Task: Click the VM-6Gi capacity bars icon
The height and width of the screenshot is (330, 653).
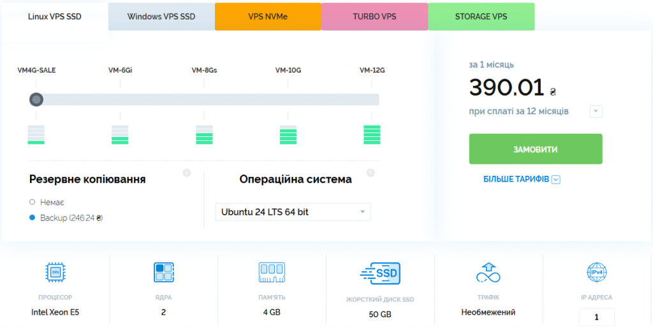Action: tap(120, 135)
